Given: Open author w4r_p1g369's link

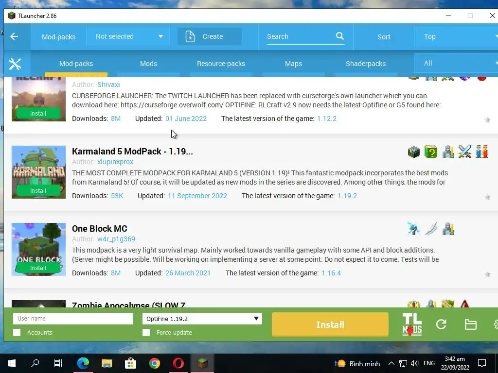Looking at the screenshot, I should [116, 239].
